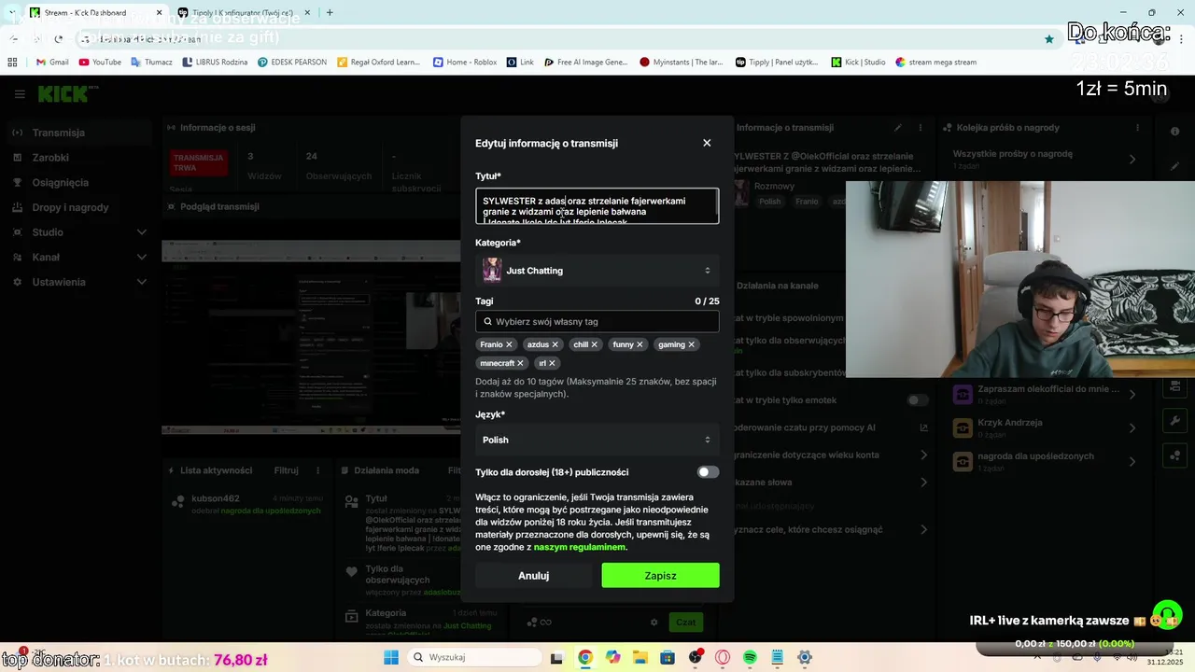Screen dimensions: 1195x672
Task: Go to Osiągnięcia in sidebar
Action: (79, 183)
